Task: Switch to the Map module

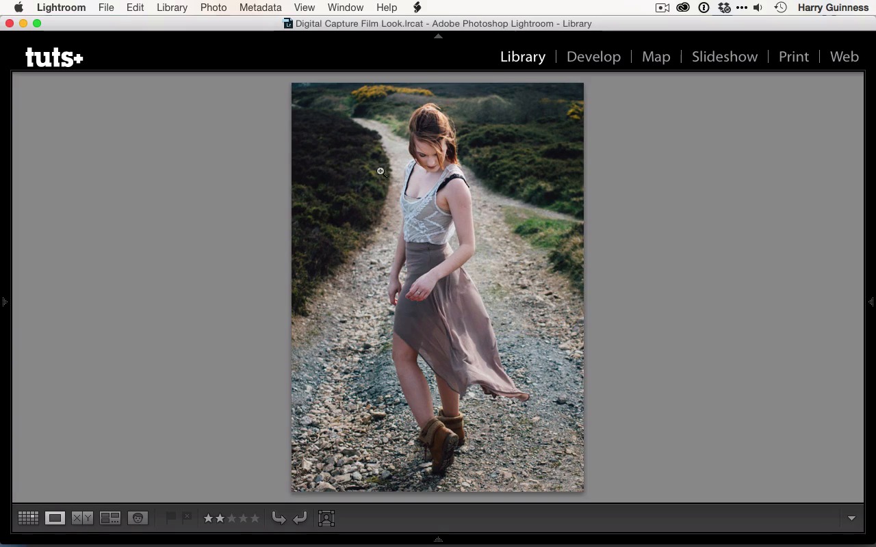Action: tap(656, 57)
